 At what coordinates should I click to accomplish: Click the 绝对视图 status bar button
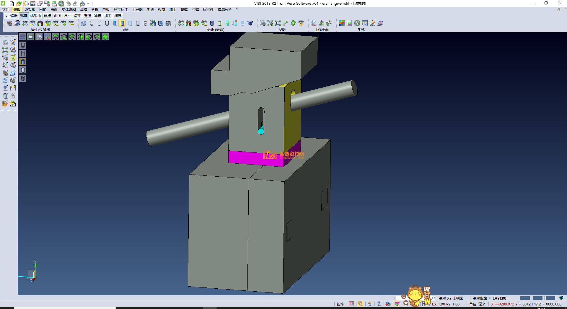click(480, 298)
